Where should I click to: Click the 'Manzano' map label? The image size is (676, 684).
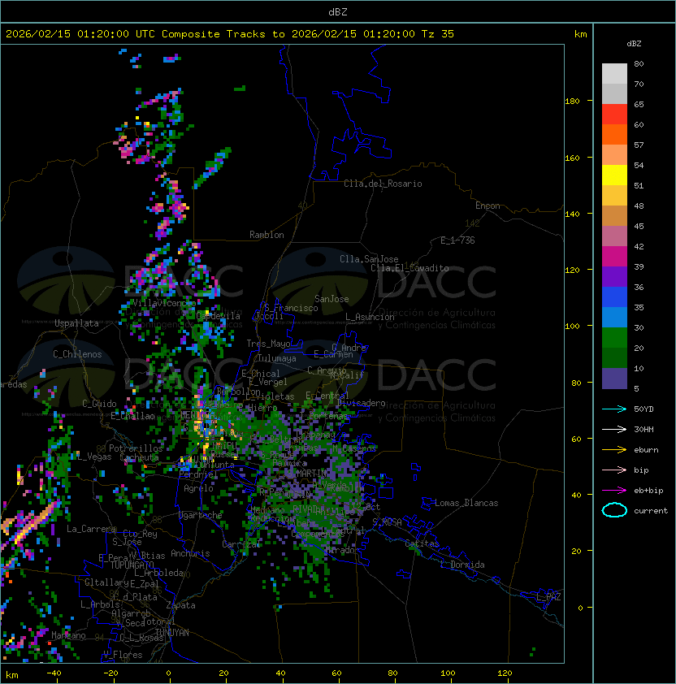(68, 635)
